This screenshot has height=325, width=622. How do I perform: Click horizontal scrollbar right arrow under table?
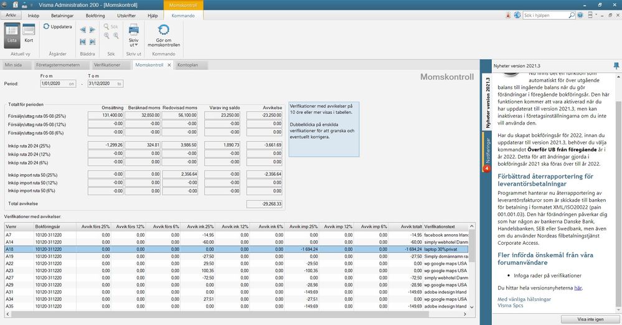click(465, 314)
